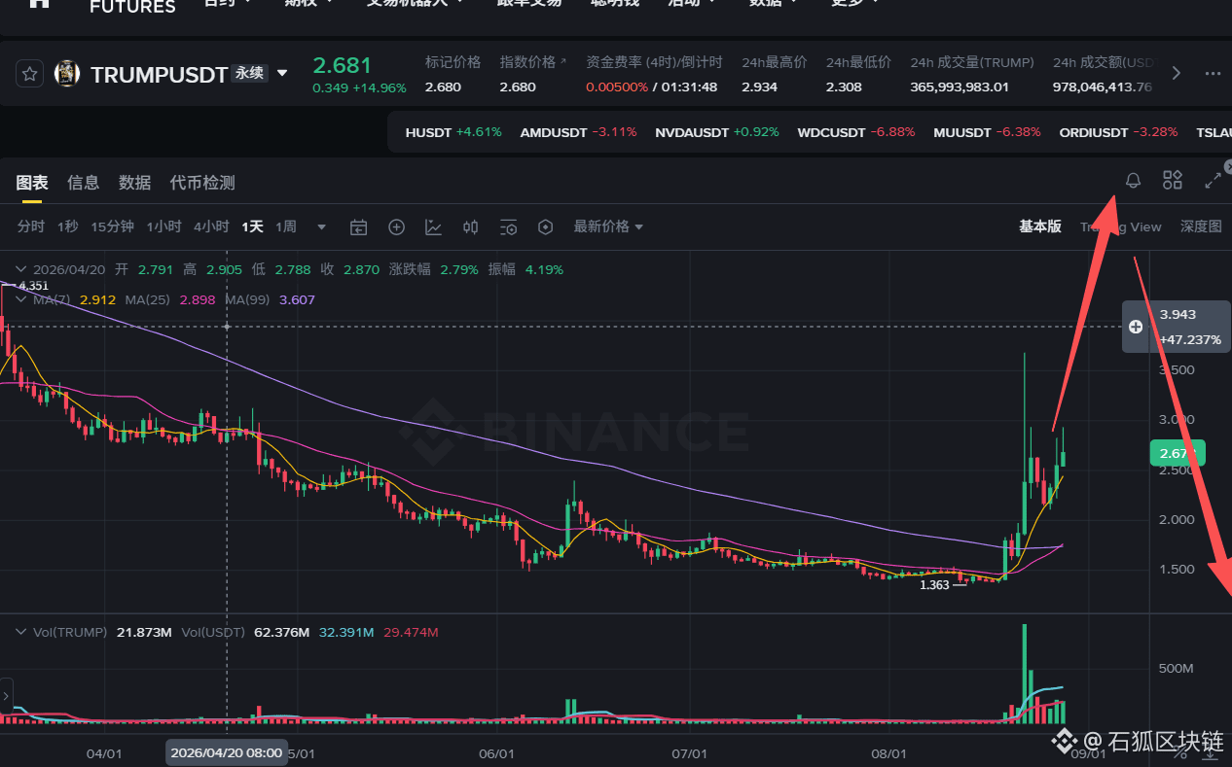Click the chart display settings icon with gear
This screenshot has width=1232, height=767.
508,227
